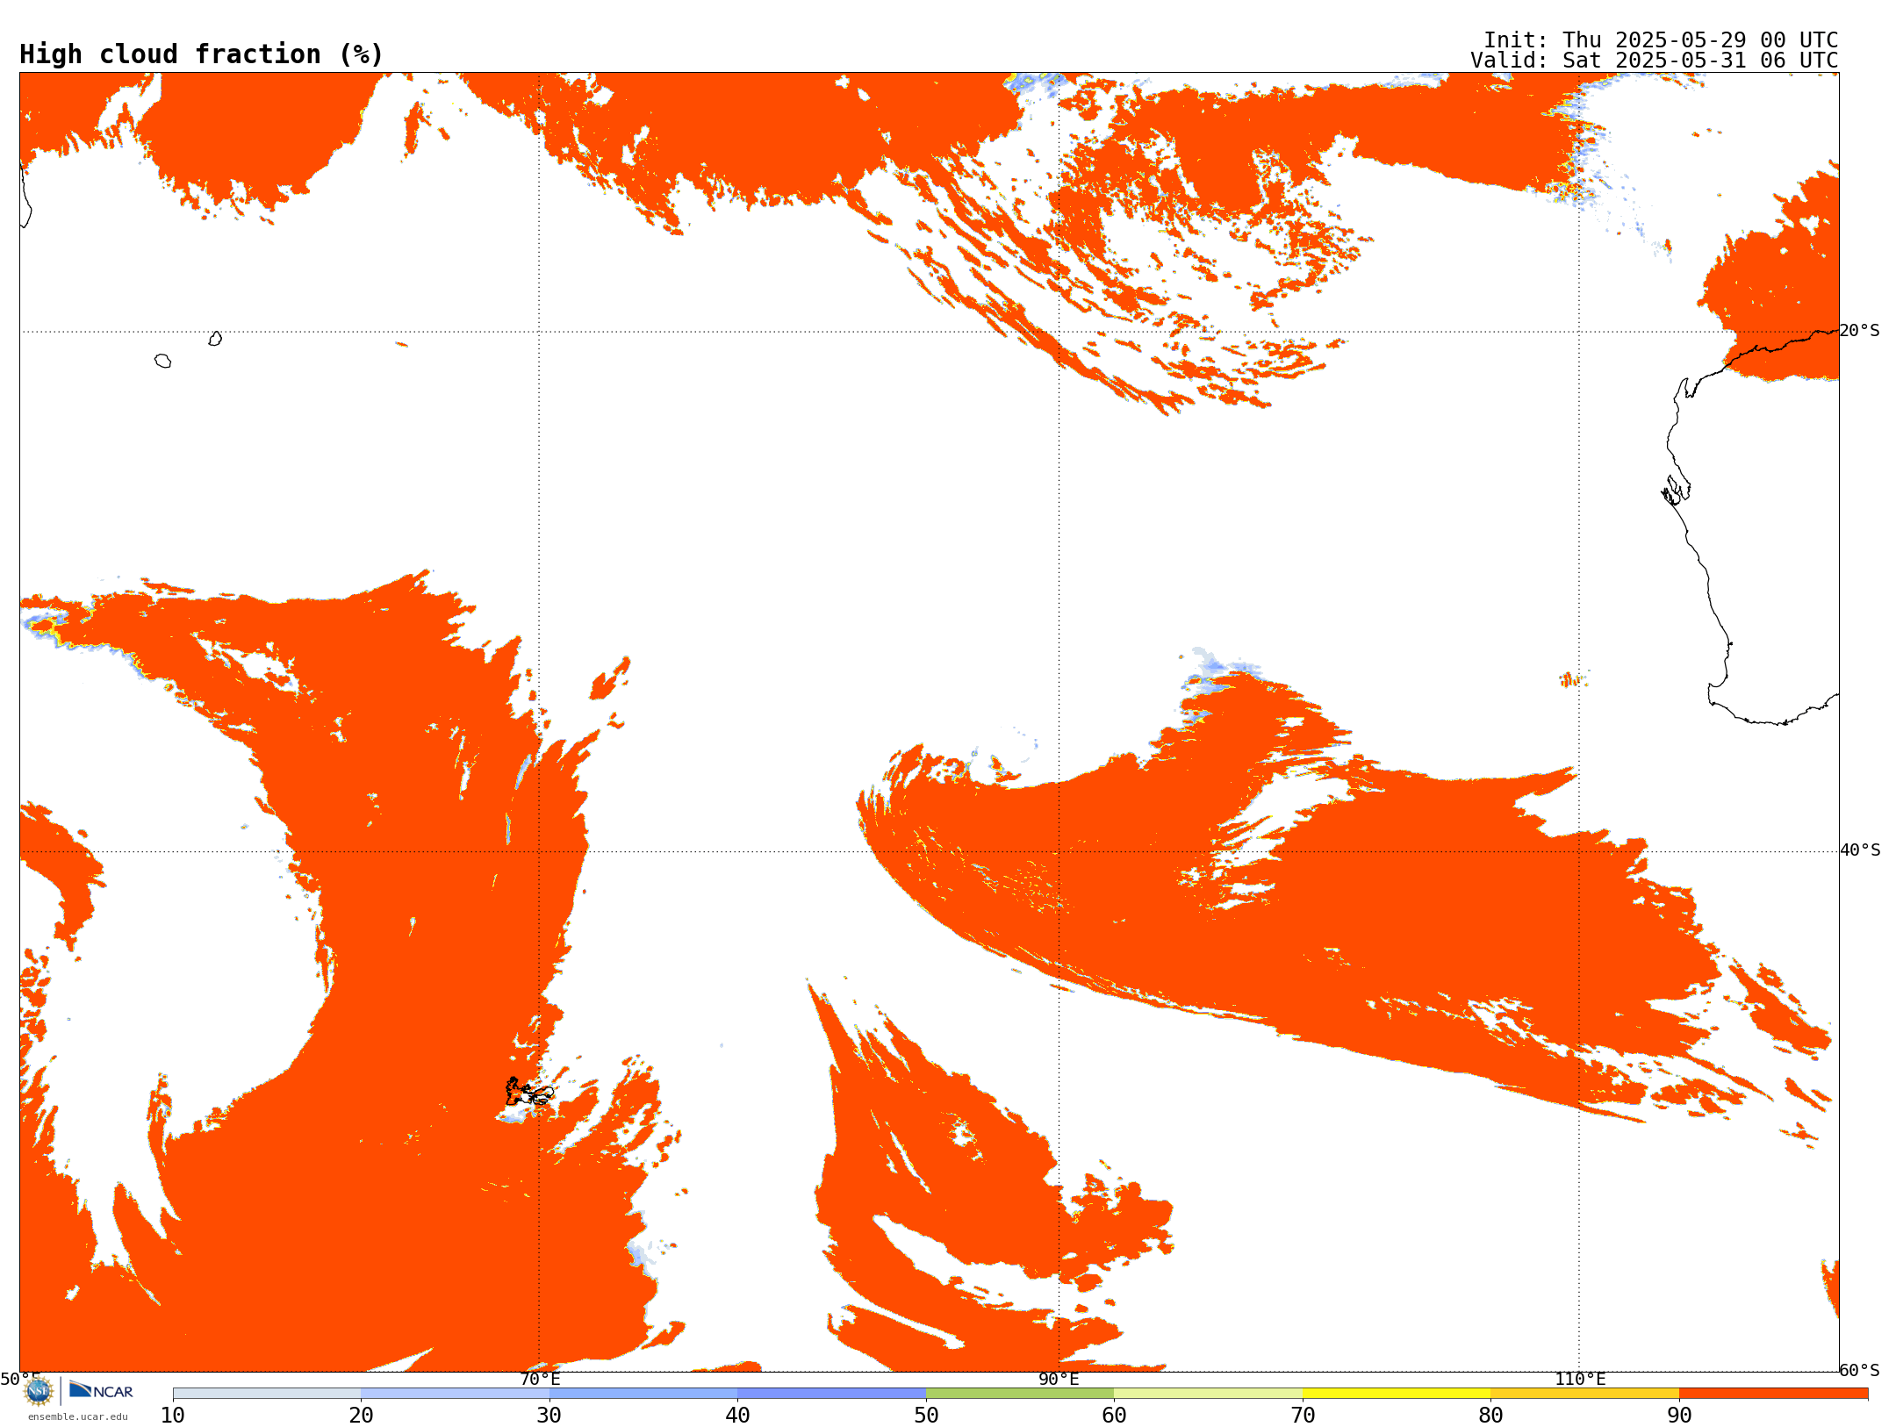The image size is (1896, 1427).
Task: Click the Réunion island outline below 20°S
Action: point(163,361)
